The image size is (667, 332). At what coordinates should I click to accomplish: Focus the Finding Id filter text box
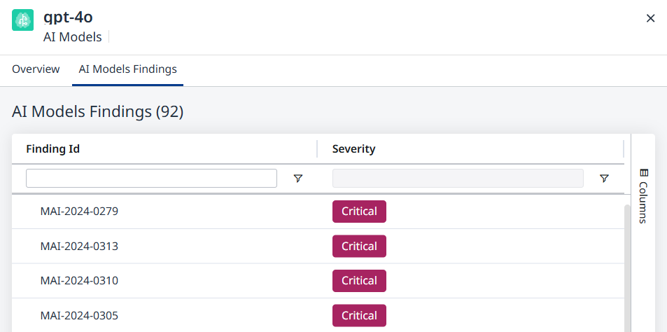click(x=151, y=179)
